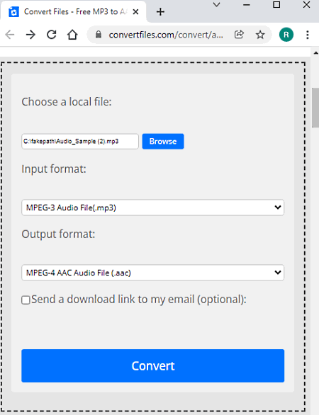The width and height of the screenshot is (319, 415).
Task: Share this page via the share icon
Action: [x=239, y=35]
